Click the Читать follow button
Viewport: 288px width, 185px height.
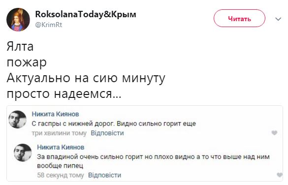(x=239, y=18)
